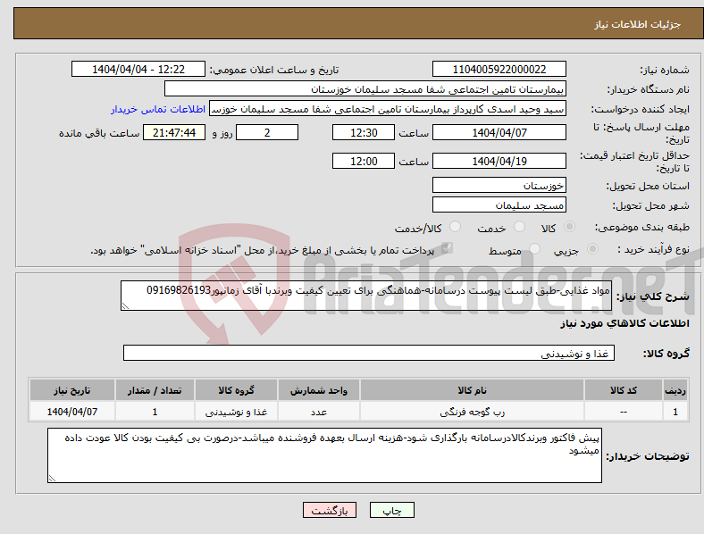This screenshot has height=534, width=704.
Task: Click the نام کالا column header
Action: pyautogui.click(x=472, y=390)
